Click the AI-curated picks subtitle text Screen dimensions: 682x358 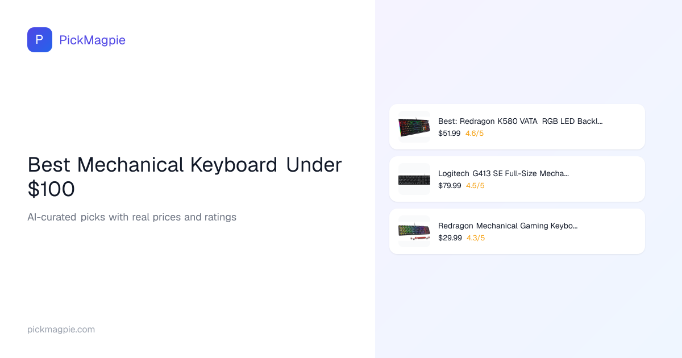pyautogui.click(x=132, y=217)
